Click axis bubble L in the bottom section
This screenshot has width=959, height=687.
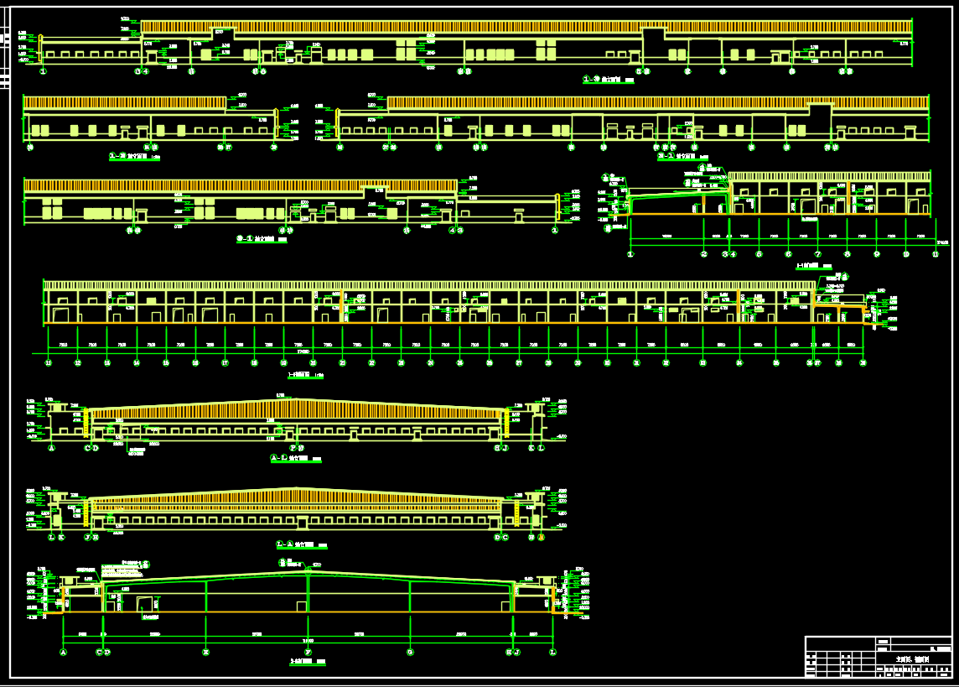552,652
